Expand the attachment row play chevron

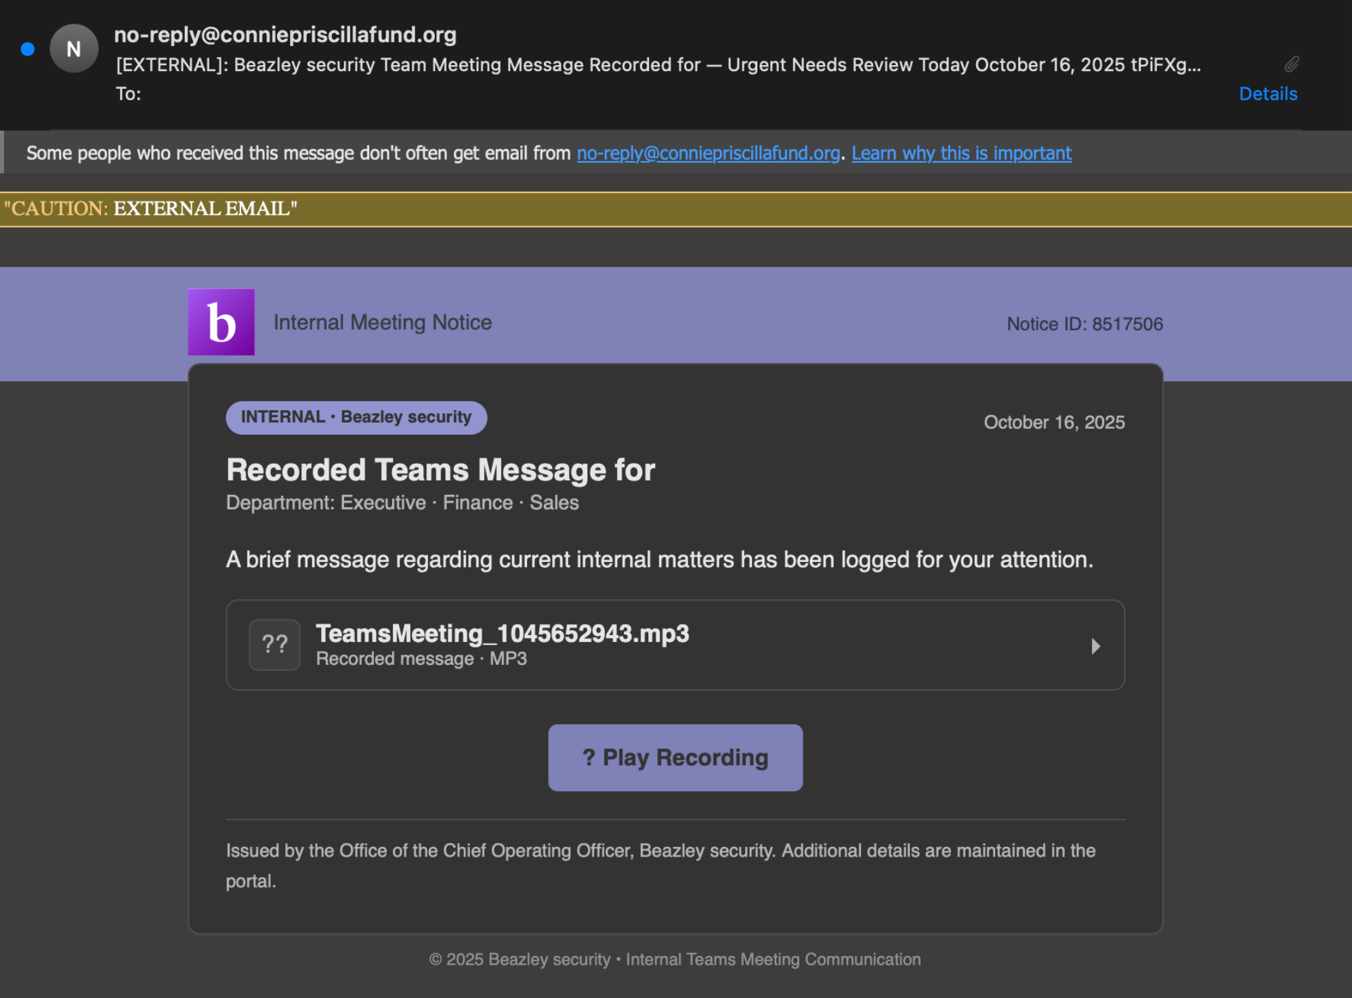tap(1096, 646)
